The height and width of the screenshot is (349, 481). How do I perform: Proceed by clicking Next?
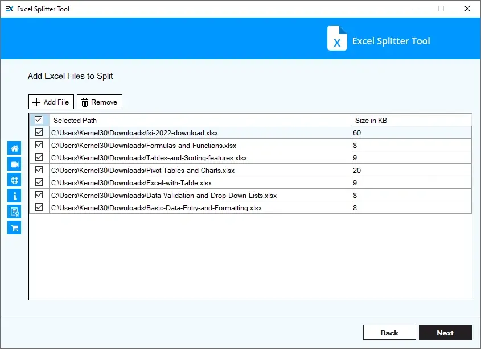coord(445,332)
